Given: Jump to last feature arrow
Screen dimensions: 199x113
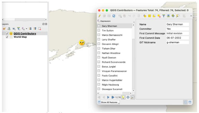Looking at the screenshot, I should 113,97.
